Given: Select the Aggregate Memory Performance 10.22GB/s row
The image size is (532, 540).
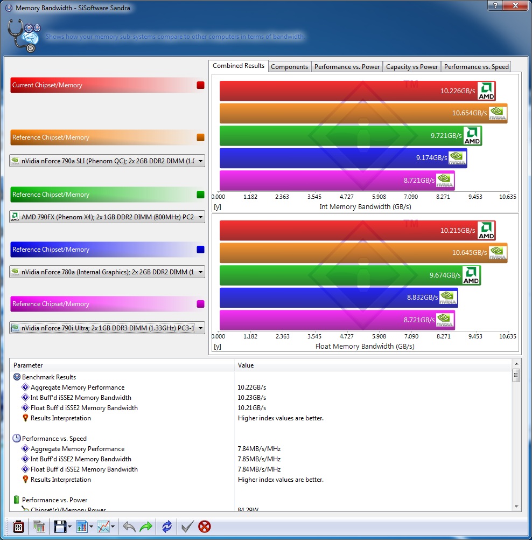Looking at the screenshot, I should 261,387.
